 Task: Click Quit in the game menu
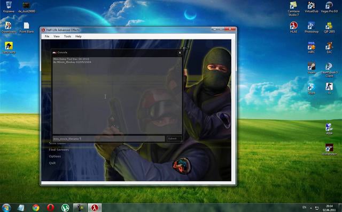pos(52,163)
